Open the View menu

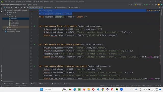pyautogui.click(x=13, y=2)
